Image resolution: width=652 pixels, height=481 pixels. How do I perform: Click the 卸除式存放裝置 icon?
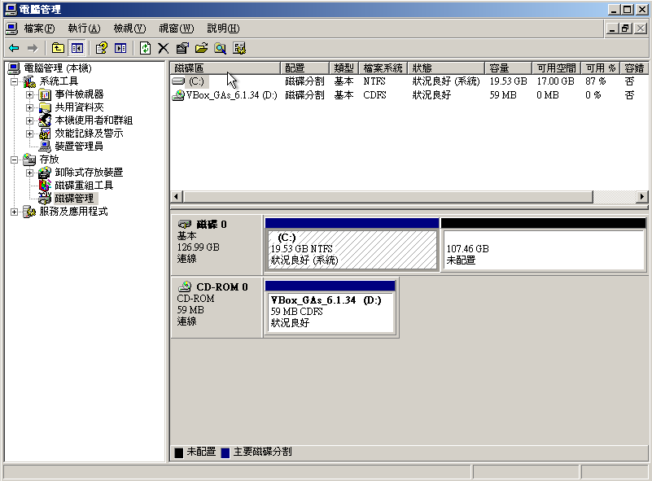click(x=45, y=173)
